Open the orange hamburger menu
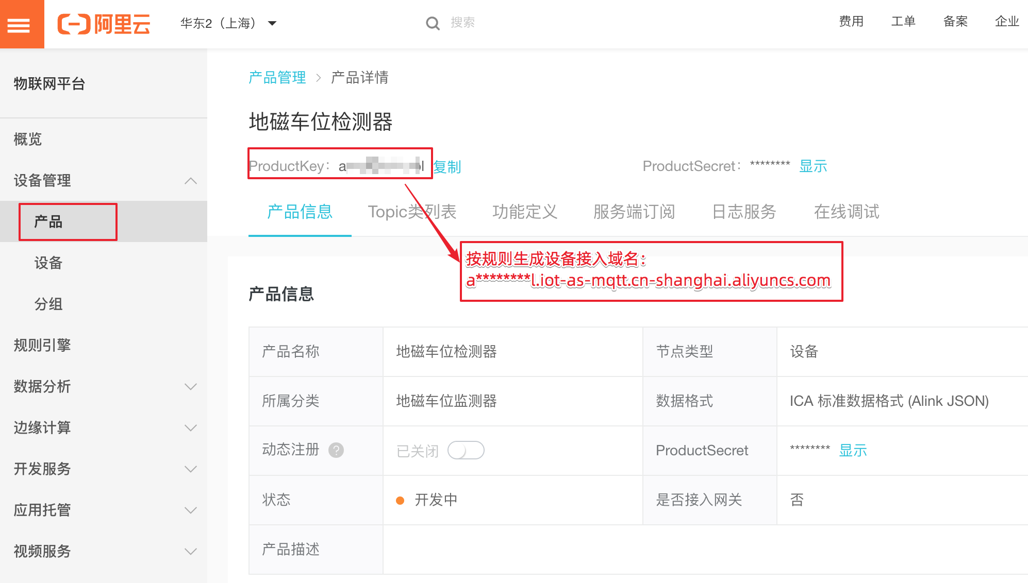Image resolution: width=1028 pixels, height=583 pixels. (19, 24)
